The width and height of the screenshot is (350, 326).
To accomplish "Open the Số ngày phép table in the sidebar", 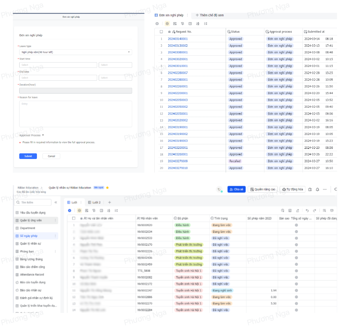I will [29, 236].
